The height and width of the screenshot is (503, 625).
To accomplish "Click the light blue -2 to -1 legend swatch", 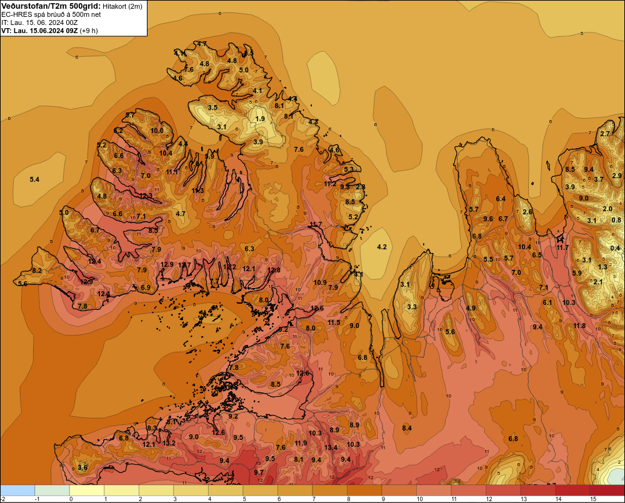I will tap(17, 491).
